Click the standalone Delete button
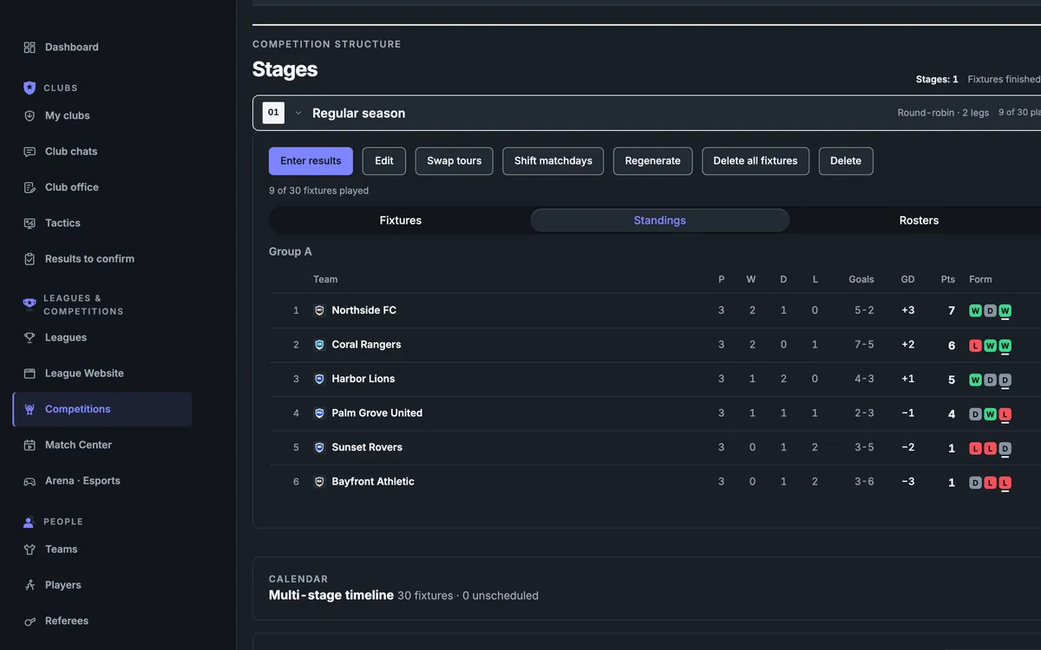 846,161
